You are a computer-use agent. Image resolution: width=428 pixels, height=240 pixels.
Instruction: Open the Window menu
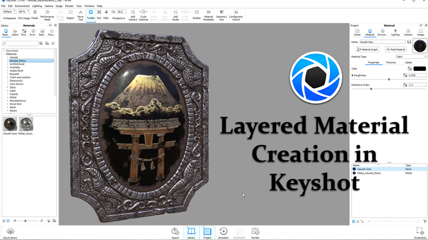pos(89,6)
